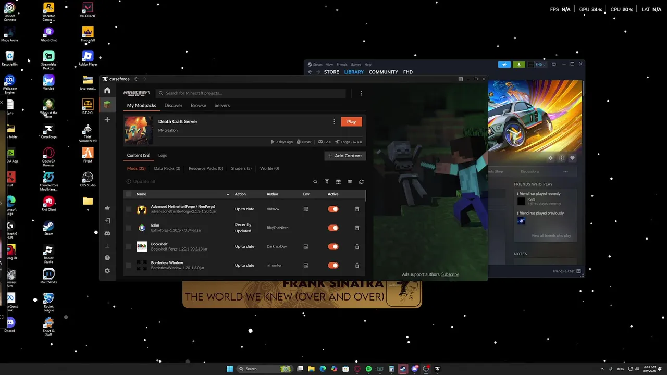Check the Bookshelf row checkbox
The image size is (667, 375).
pyautogui.click(x=129, y=247)
